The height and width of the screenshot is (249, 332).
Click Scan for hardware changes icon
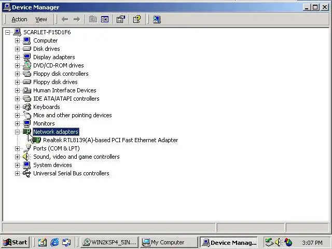click(x=157, y=20)
